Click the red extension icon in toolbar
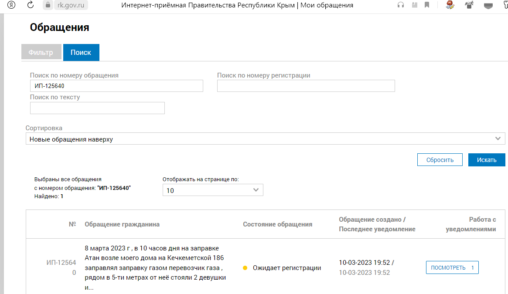508x294 pixels. click(450, 5)
